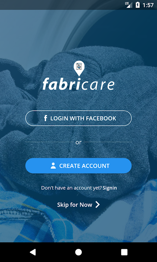Tap the person silhouette icon
This screenshot has height=262, width=157.
click(x=53, y=166)
